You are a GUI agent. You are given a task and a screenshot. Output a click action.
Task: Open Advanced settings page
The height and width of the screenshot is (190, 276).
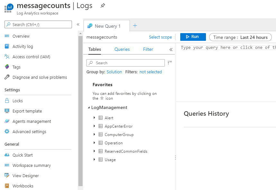coord(29,131)
